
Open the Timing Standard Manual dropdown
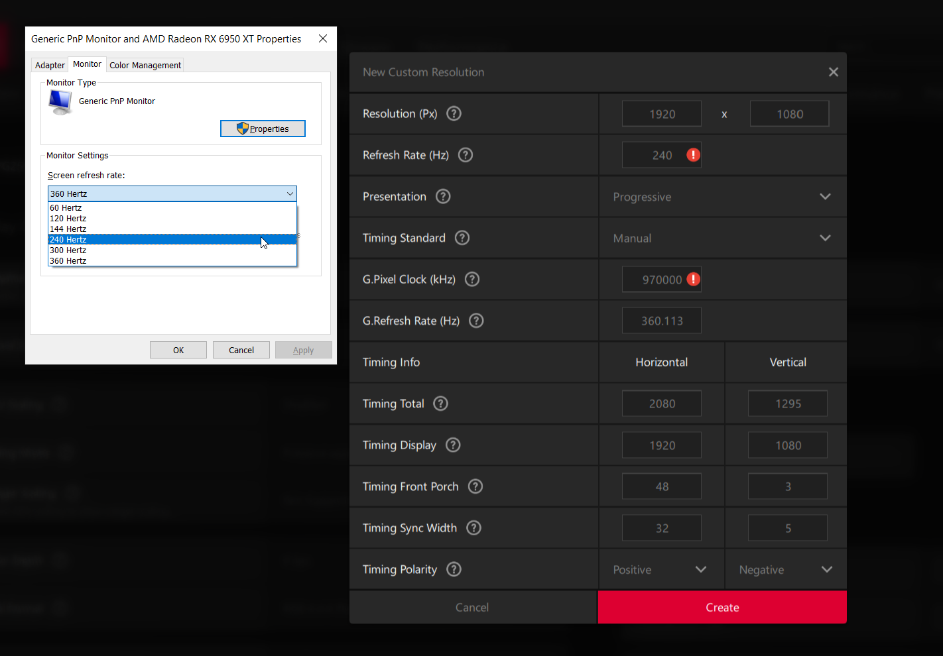tap(722, 238)
